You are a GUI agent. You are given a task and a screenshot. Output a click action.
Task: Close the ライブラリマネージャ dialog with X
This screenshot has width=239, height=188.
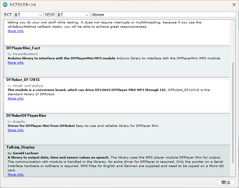point(234,5)
